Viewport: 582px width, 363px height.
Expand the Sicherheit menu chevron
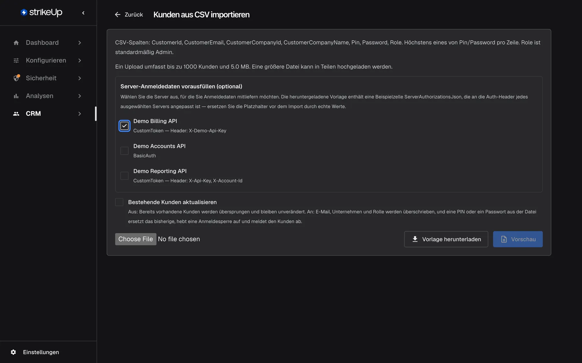(x=80, y=78)
